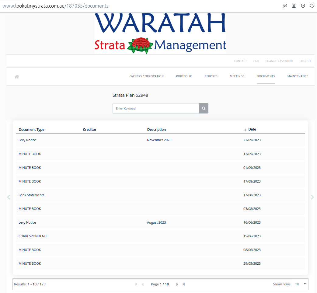Click the home icon in navigation bar
Screen dimensions: 317x293
pos(17,77)
